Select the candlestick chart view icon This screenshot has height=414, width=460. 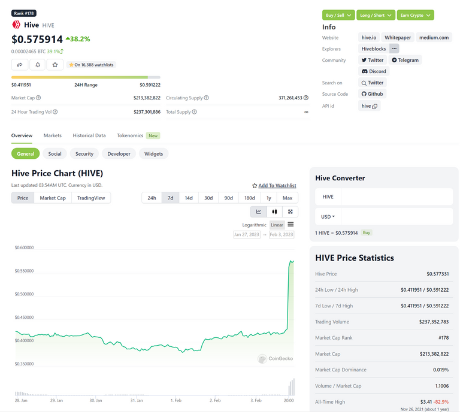point(274,212)
